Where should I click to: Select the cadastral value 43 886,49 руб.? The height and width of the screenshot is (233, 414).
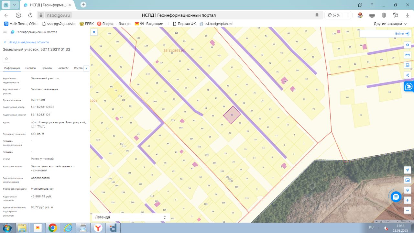click(41, 196)
